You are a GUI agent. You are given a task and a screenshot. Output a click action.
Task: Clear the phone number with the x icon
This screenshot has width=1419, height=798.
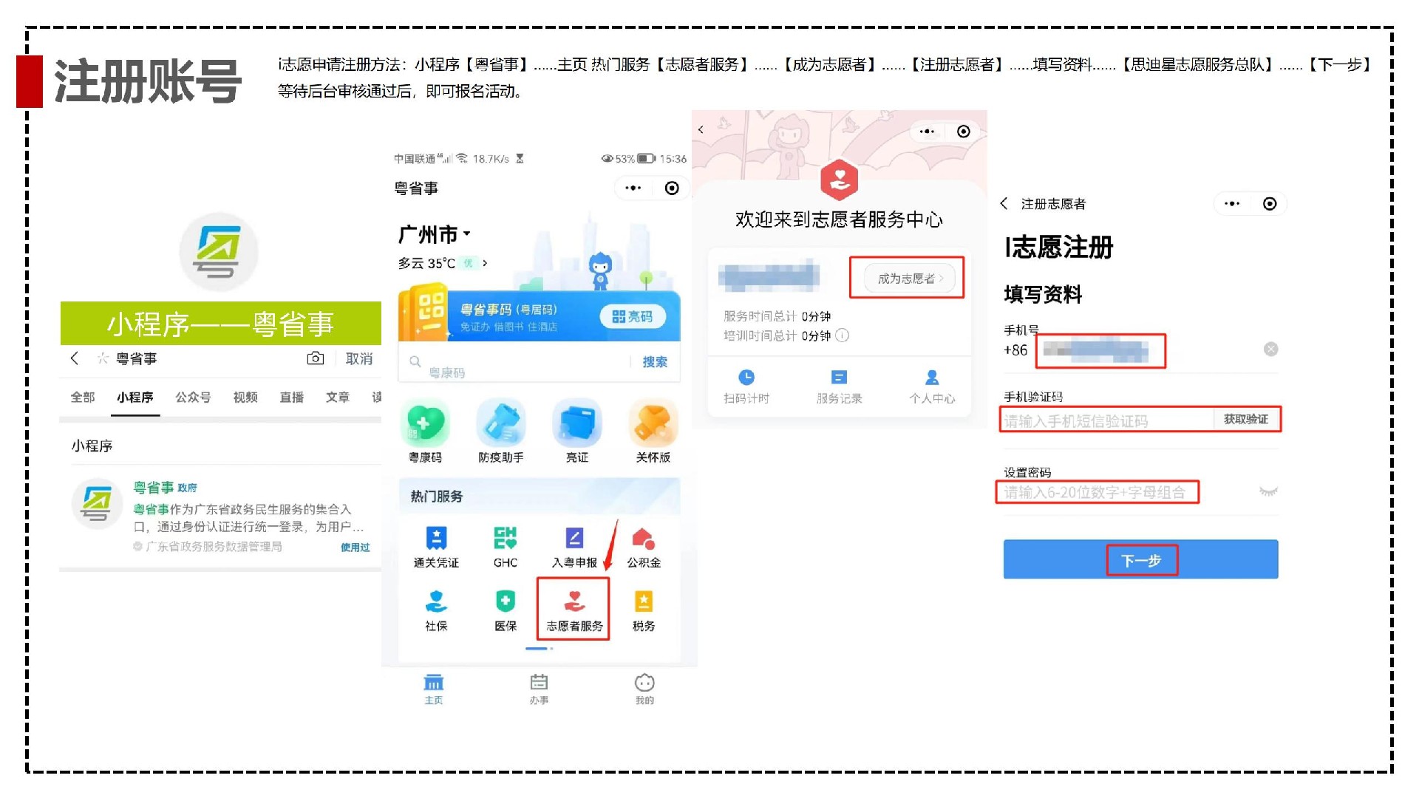click(x=1270, y=349)
